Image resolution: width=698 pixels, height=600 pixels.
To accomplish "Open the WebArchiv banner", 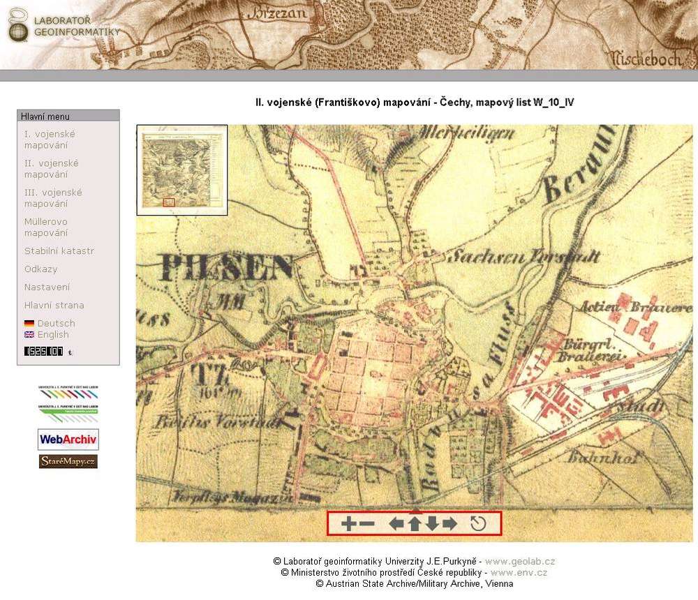I will (68, 440).
